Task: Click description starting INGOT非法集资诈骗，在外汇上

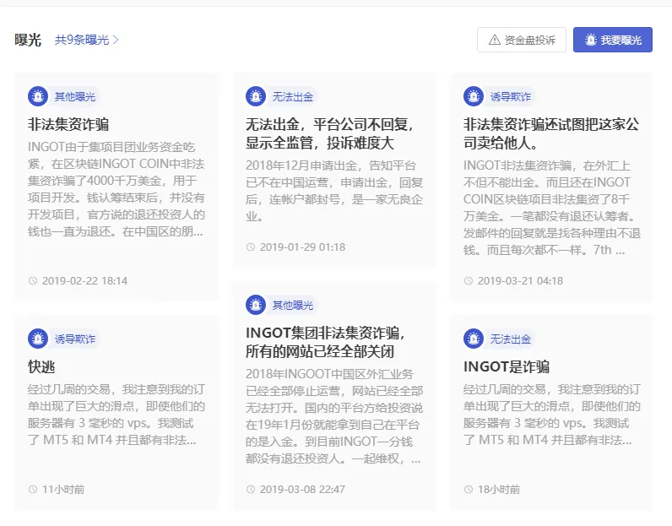Action: (551, 208)
